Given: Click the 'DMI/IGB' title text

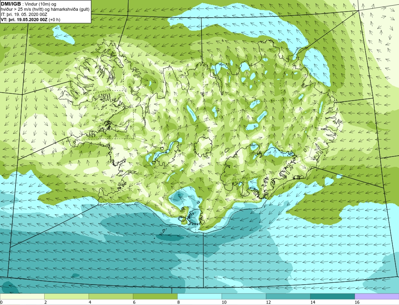Looking at the screenshot, I should pyautogui.click(x=11, y=4).
